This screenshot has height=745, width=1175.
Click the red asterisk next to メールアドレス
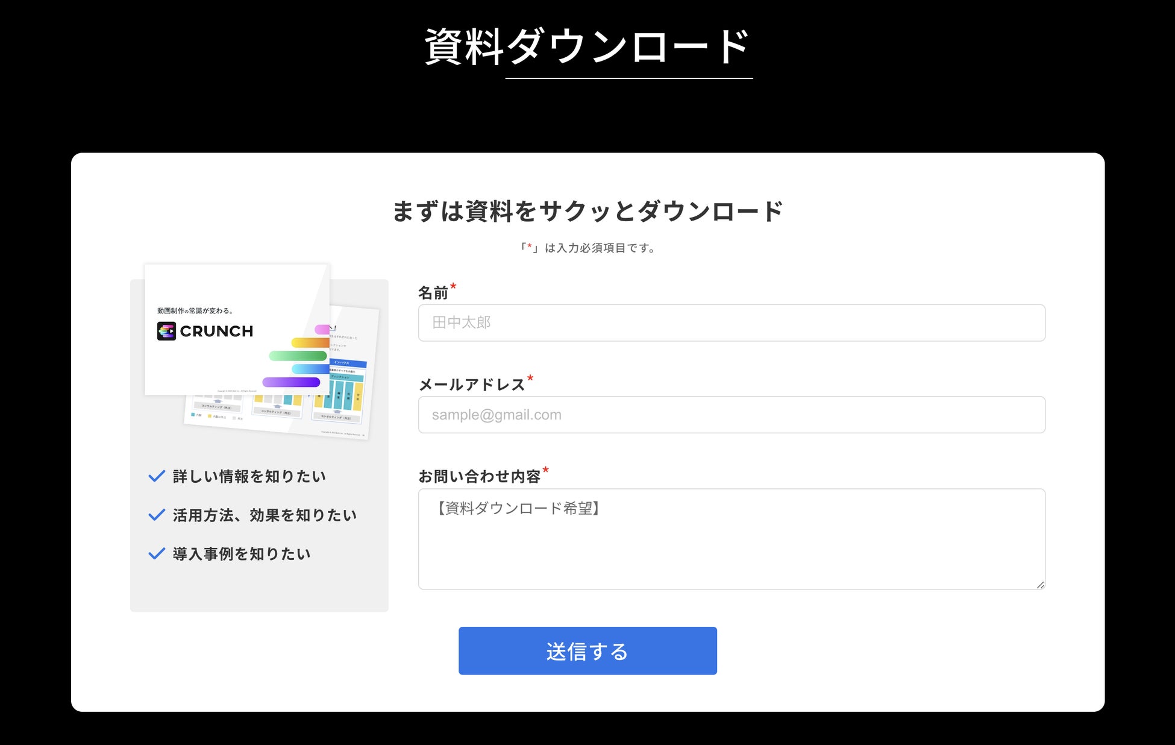click(530, 378)
